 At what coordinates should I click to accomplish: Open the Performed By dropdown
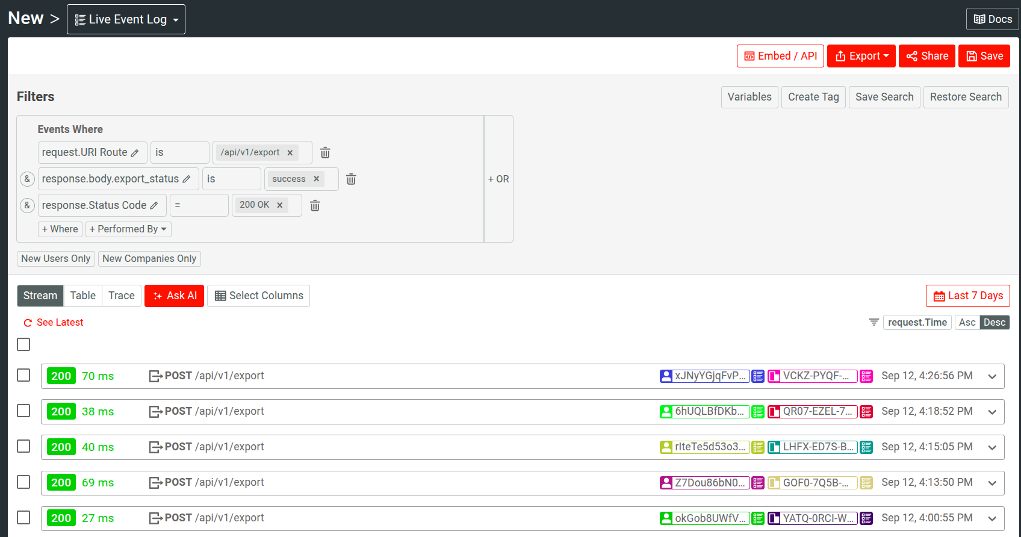pyautogui.click(x=128, y=229)
